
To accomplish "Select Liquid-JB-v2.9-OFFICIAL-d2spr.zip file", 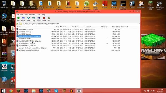I will click(30, 41).
